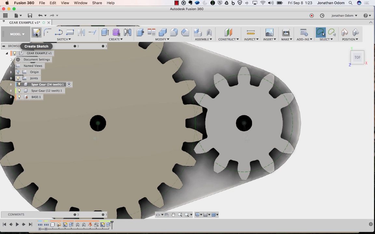Expand the Named Views tree node
This screenshot has height=234, width=375.
[x=11, y=66]
